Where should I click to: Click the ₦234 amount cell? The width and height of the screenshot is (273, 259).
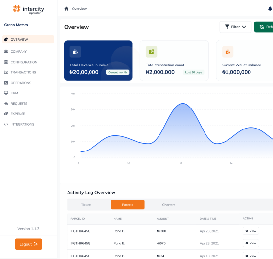click(160, 256)
